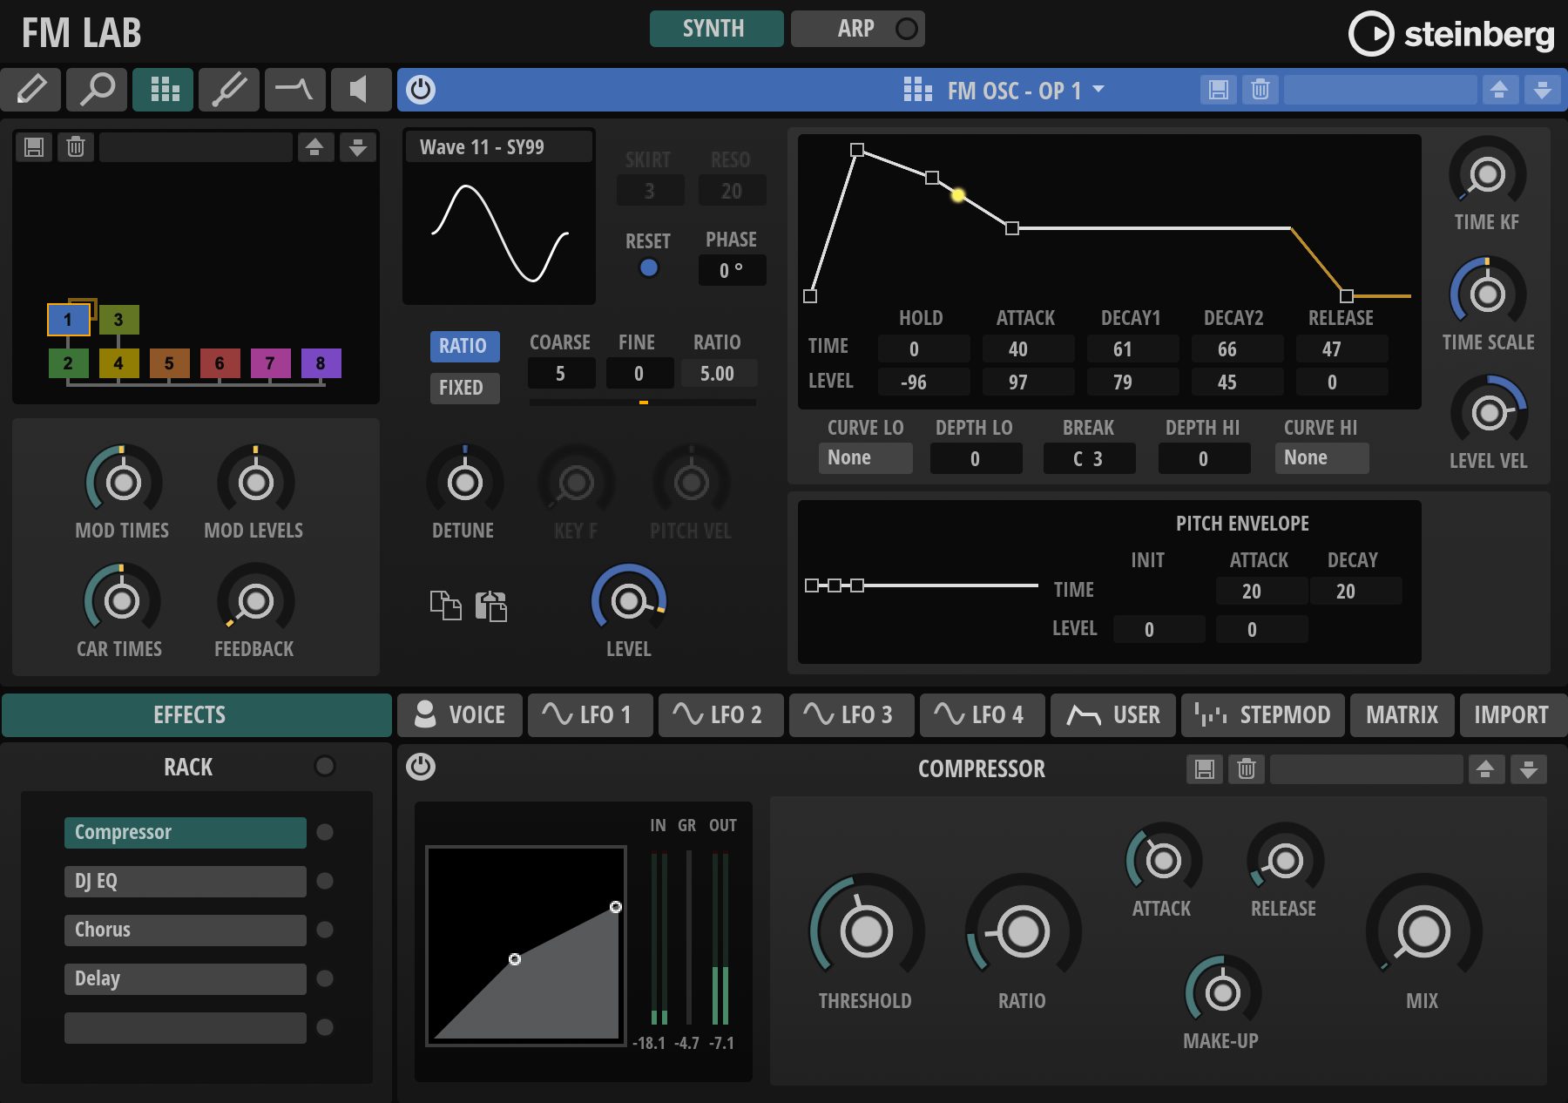Open the CURVE LO None dropdown
This screenshot has height=1103, width=1568.
pyautogui.click(x=865, y=458)
